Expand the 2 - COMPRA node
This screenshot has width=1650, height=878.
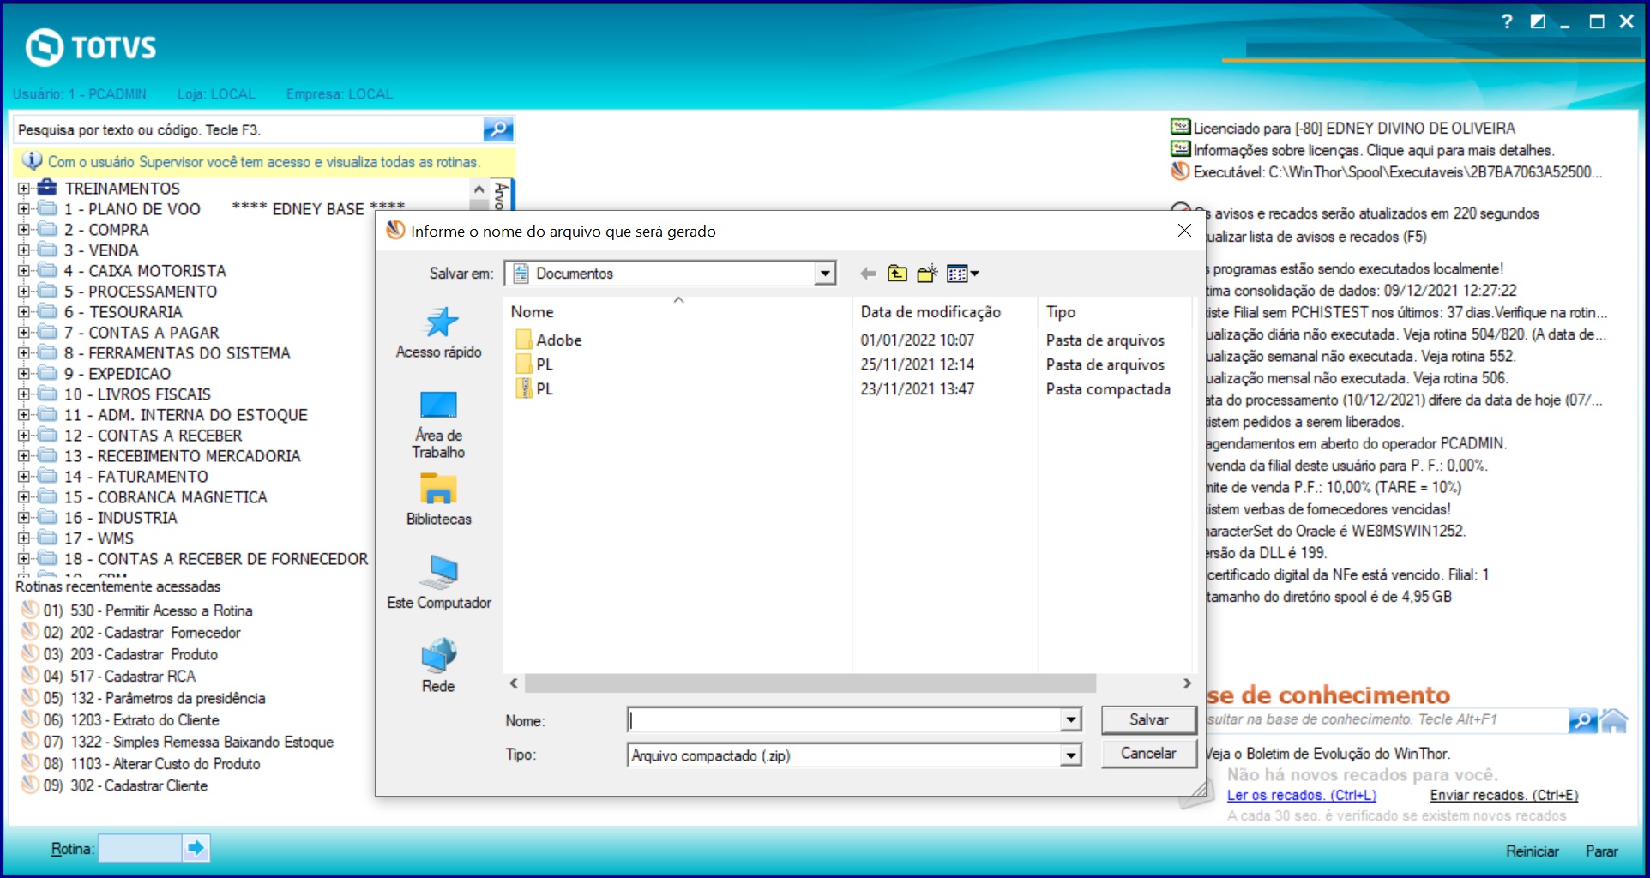[x=24, y=230]
